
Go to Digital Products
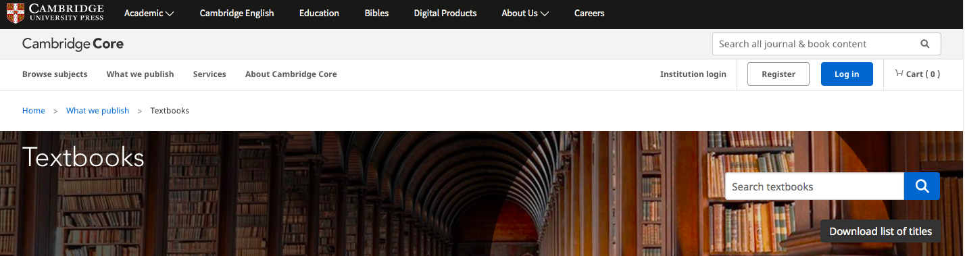click(x=445, y=13)
